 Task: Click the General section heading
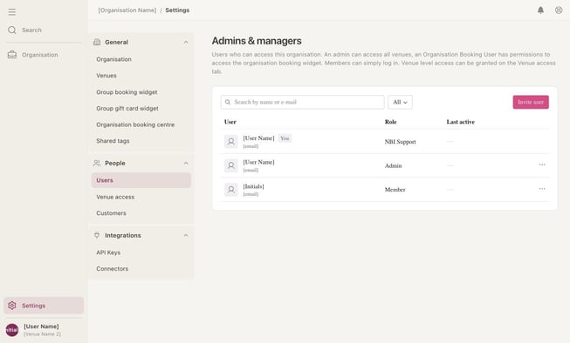[116, 42]
